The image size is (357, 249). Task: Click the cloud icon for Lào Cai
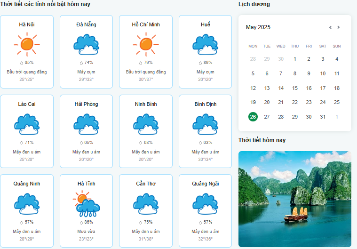[x=27, y=124]
